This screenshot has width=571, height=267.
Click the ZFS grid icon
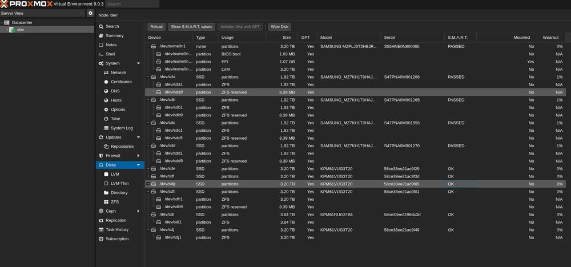click(x=106, y=202)
